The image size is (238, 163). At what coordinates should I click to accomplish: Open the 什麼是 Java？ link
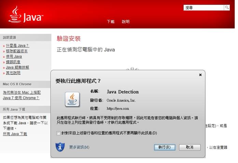click(x=17, y=45)
